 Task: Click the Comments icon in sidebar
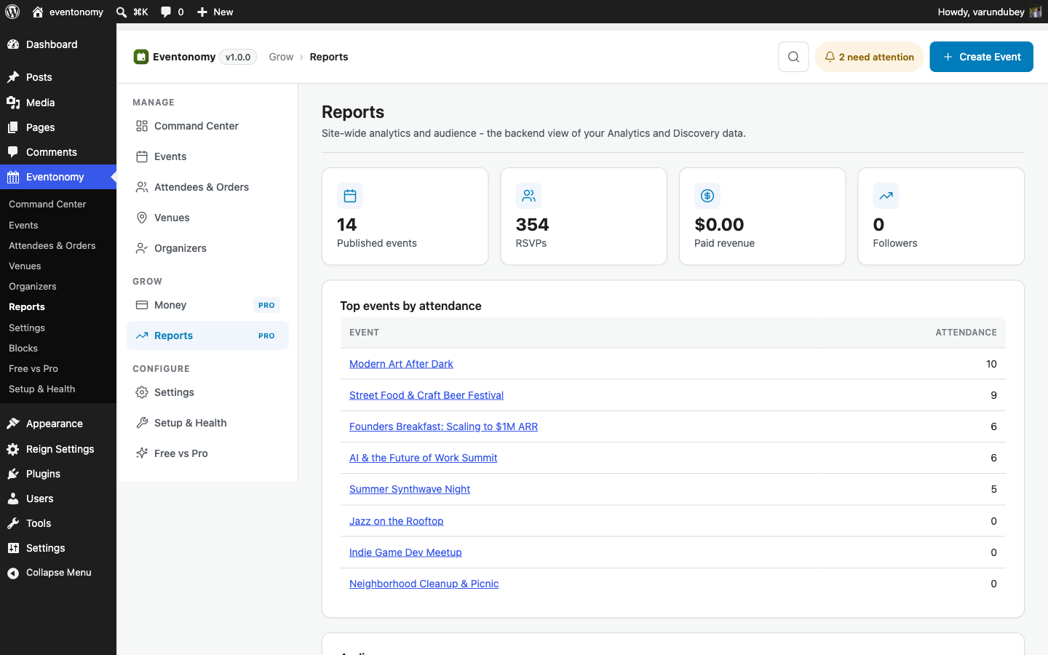point(13,152)
